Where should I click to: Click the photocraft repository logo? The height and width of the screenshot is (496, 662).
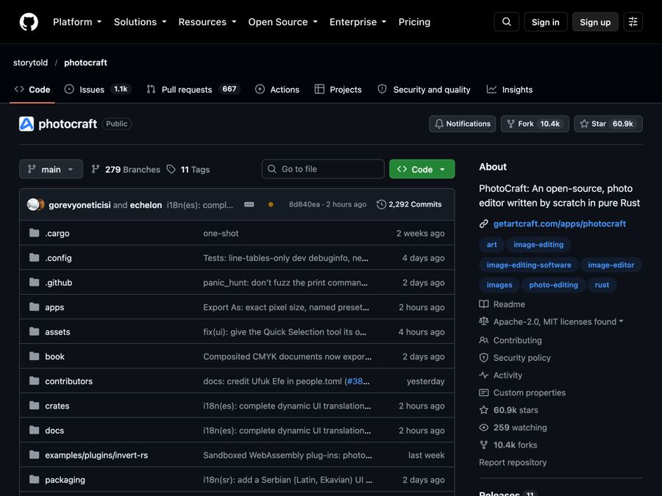tap(26, 124)
